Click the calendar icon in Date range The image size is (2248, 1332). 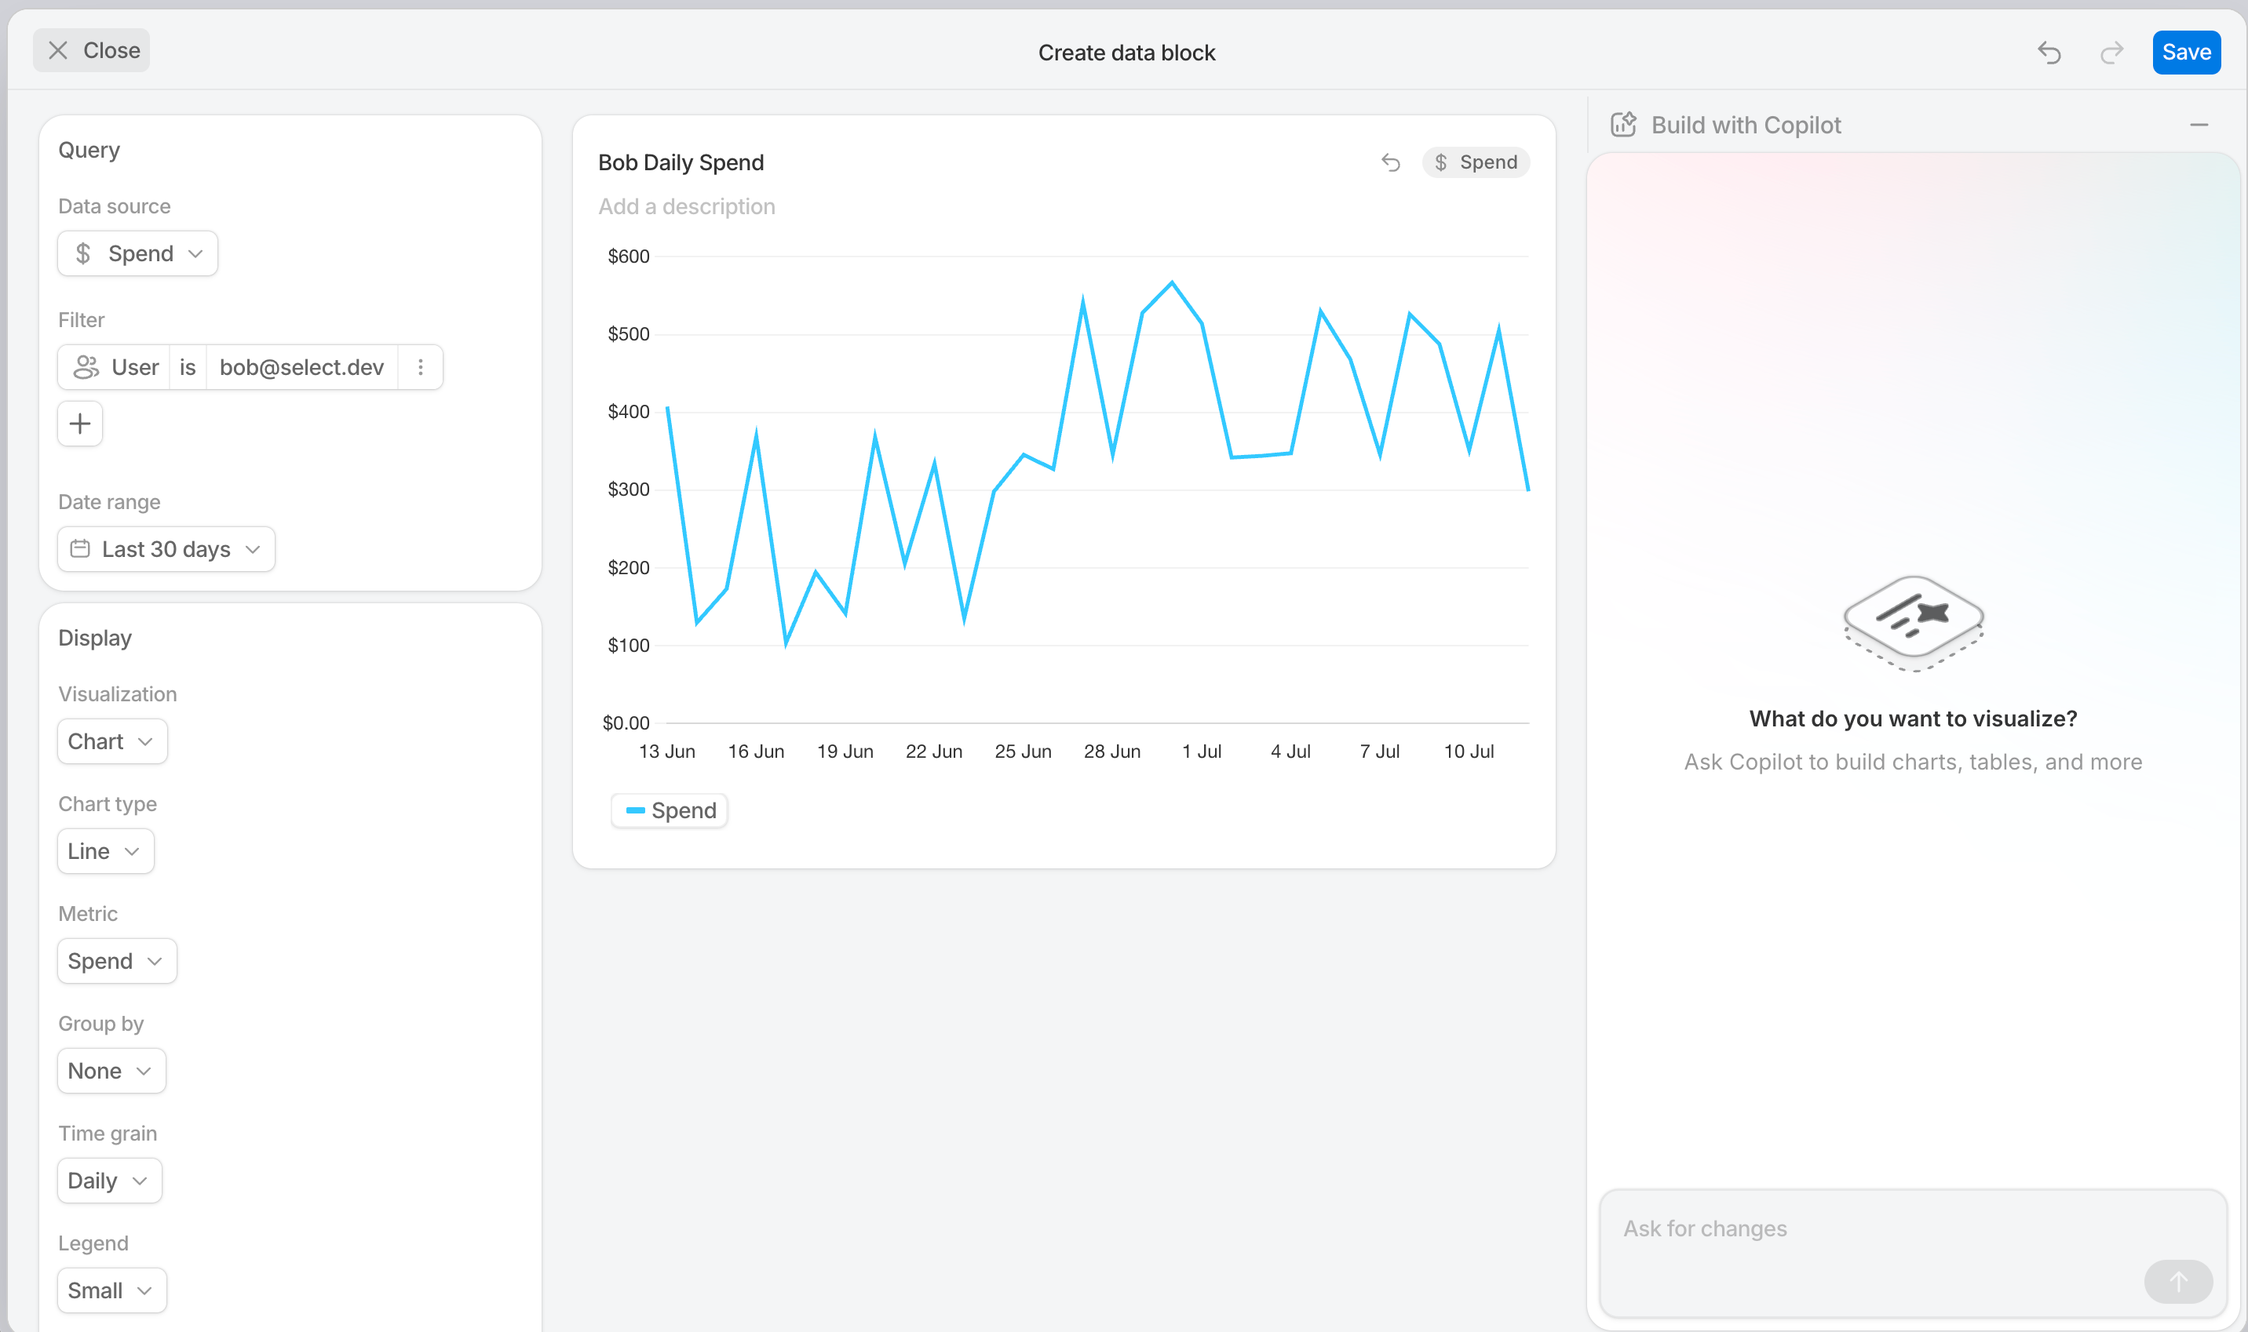(80, 548)
